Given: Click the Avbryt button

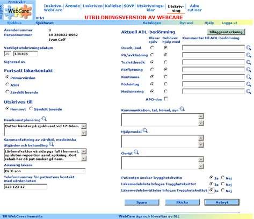Looking at the screenshot, I should [x=222, y=202].
